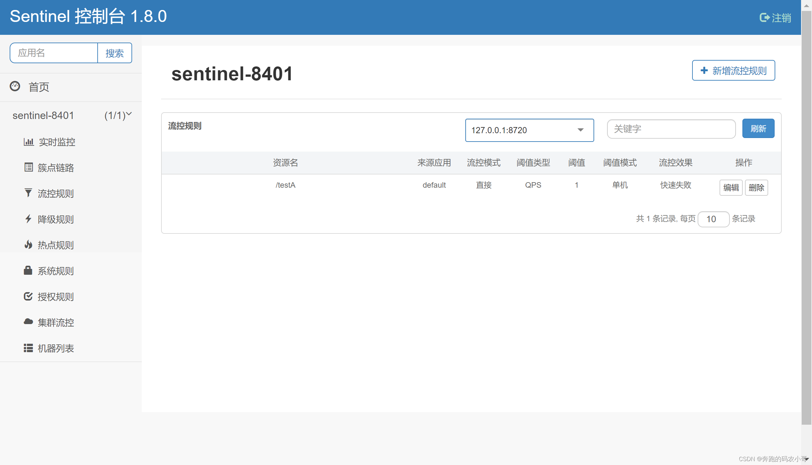Open the 127.0.0.1:8720 machine dropdown
This screenshot has height=465, width=812.
click(x=529, y=130)
